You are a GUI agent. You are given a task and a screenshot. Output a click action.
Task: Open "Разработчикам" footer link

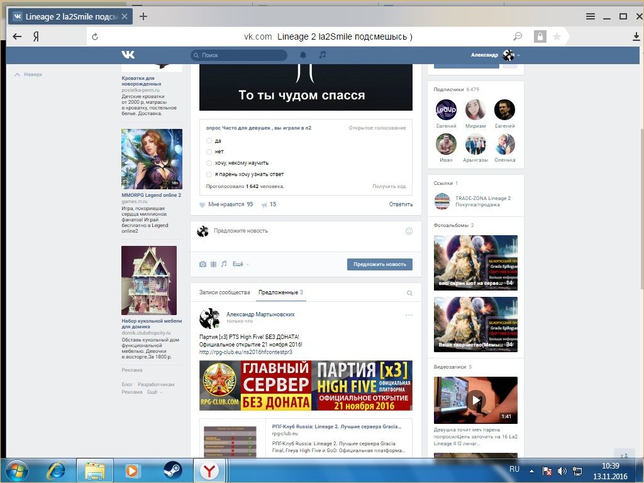point(156,384)
